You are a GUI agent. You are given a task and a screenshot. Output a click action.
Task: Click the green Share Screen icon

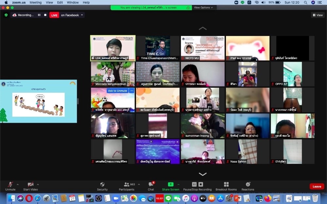170,184
